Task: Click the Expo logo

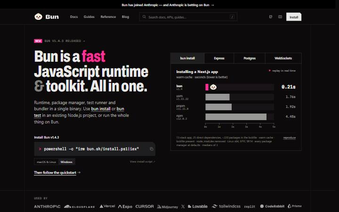Action: click(x=125, y=207)
